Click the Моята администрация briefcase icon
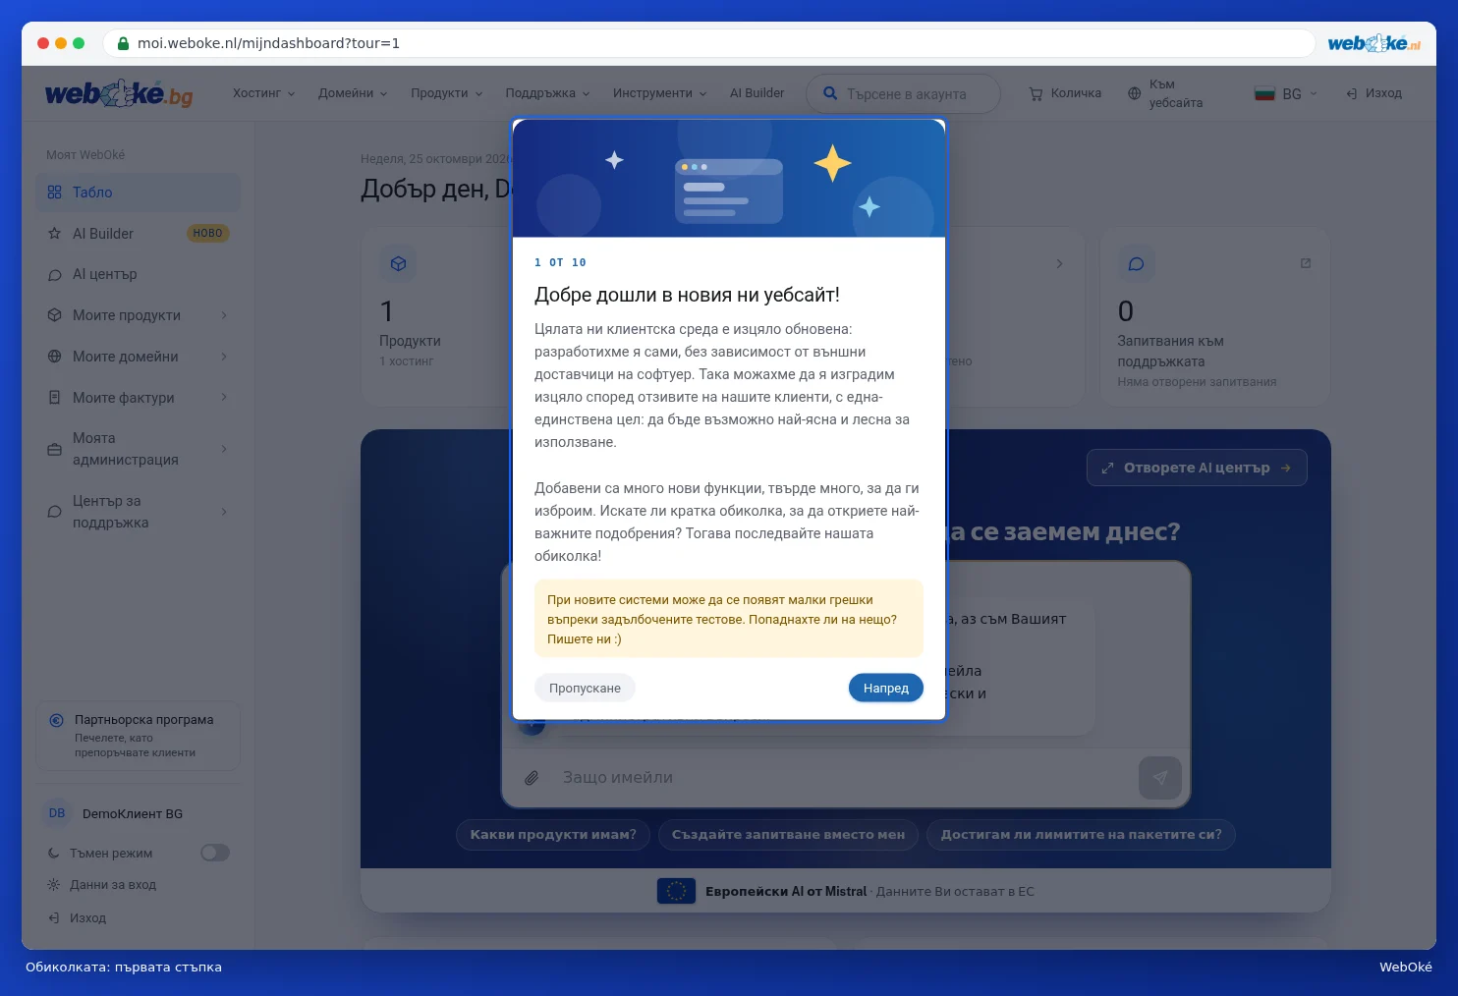Viewport: 1458px width, 996px height. point(54,449)
